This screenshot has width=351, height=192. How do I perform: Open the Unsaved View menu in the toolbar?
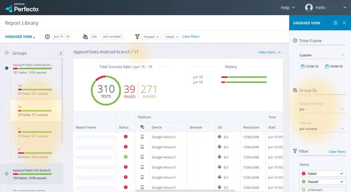(x=20, y=37)
